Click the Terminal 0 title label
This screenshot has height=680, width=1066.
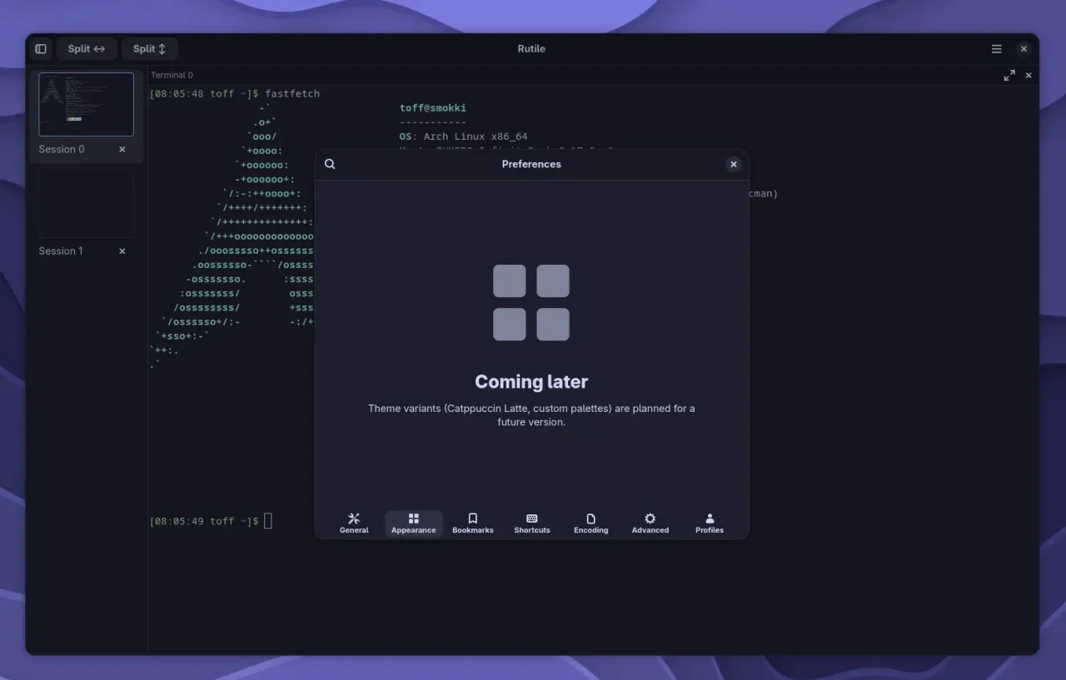pos(172,75)
